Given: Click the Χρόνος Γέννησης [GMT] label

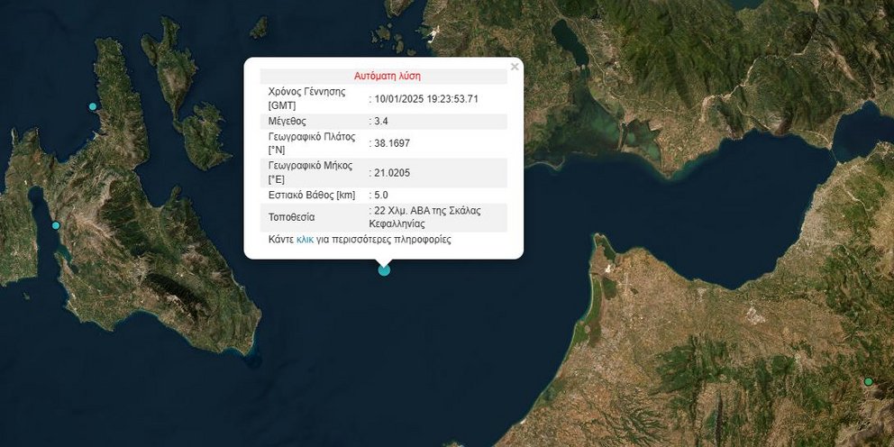Looking at the screenshot, I should pos(306,98).
